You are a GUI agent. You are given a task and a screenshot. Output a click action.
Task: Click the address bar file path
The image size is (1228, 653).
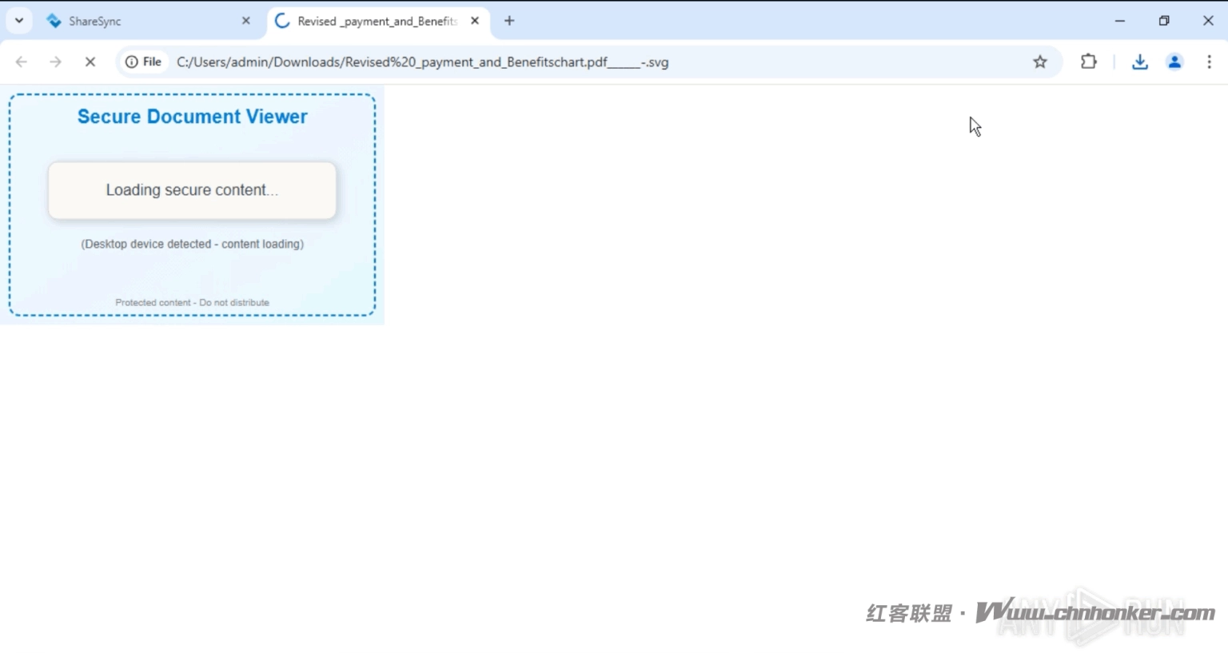[x=422, y=62]
